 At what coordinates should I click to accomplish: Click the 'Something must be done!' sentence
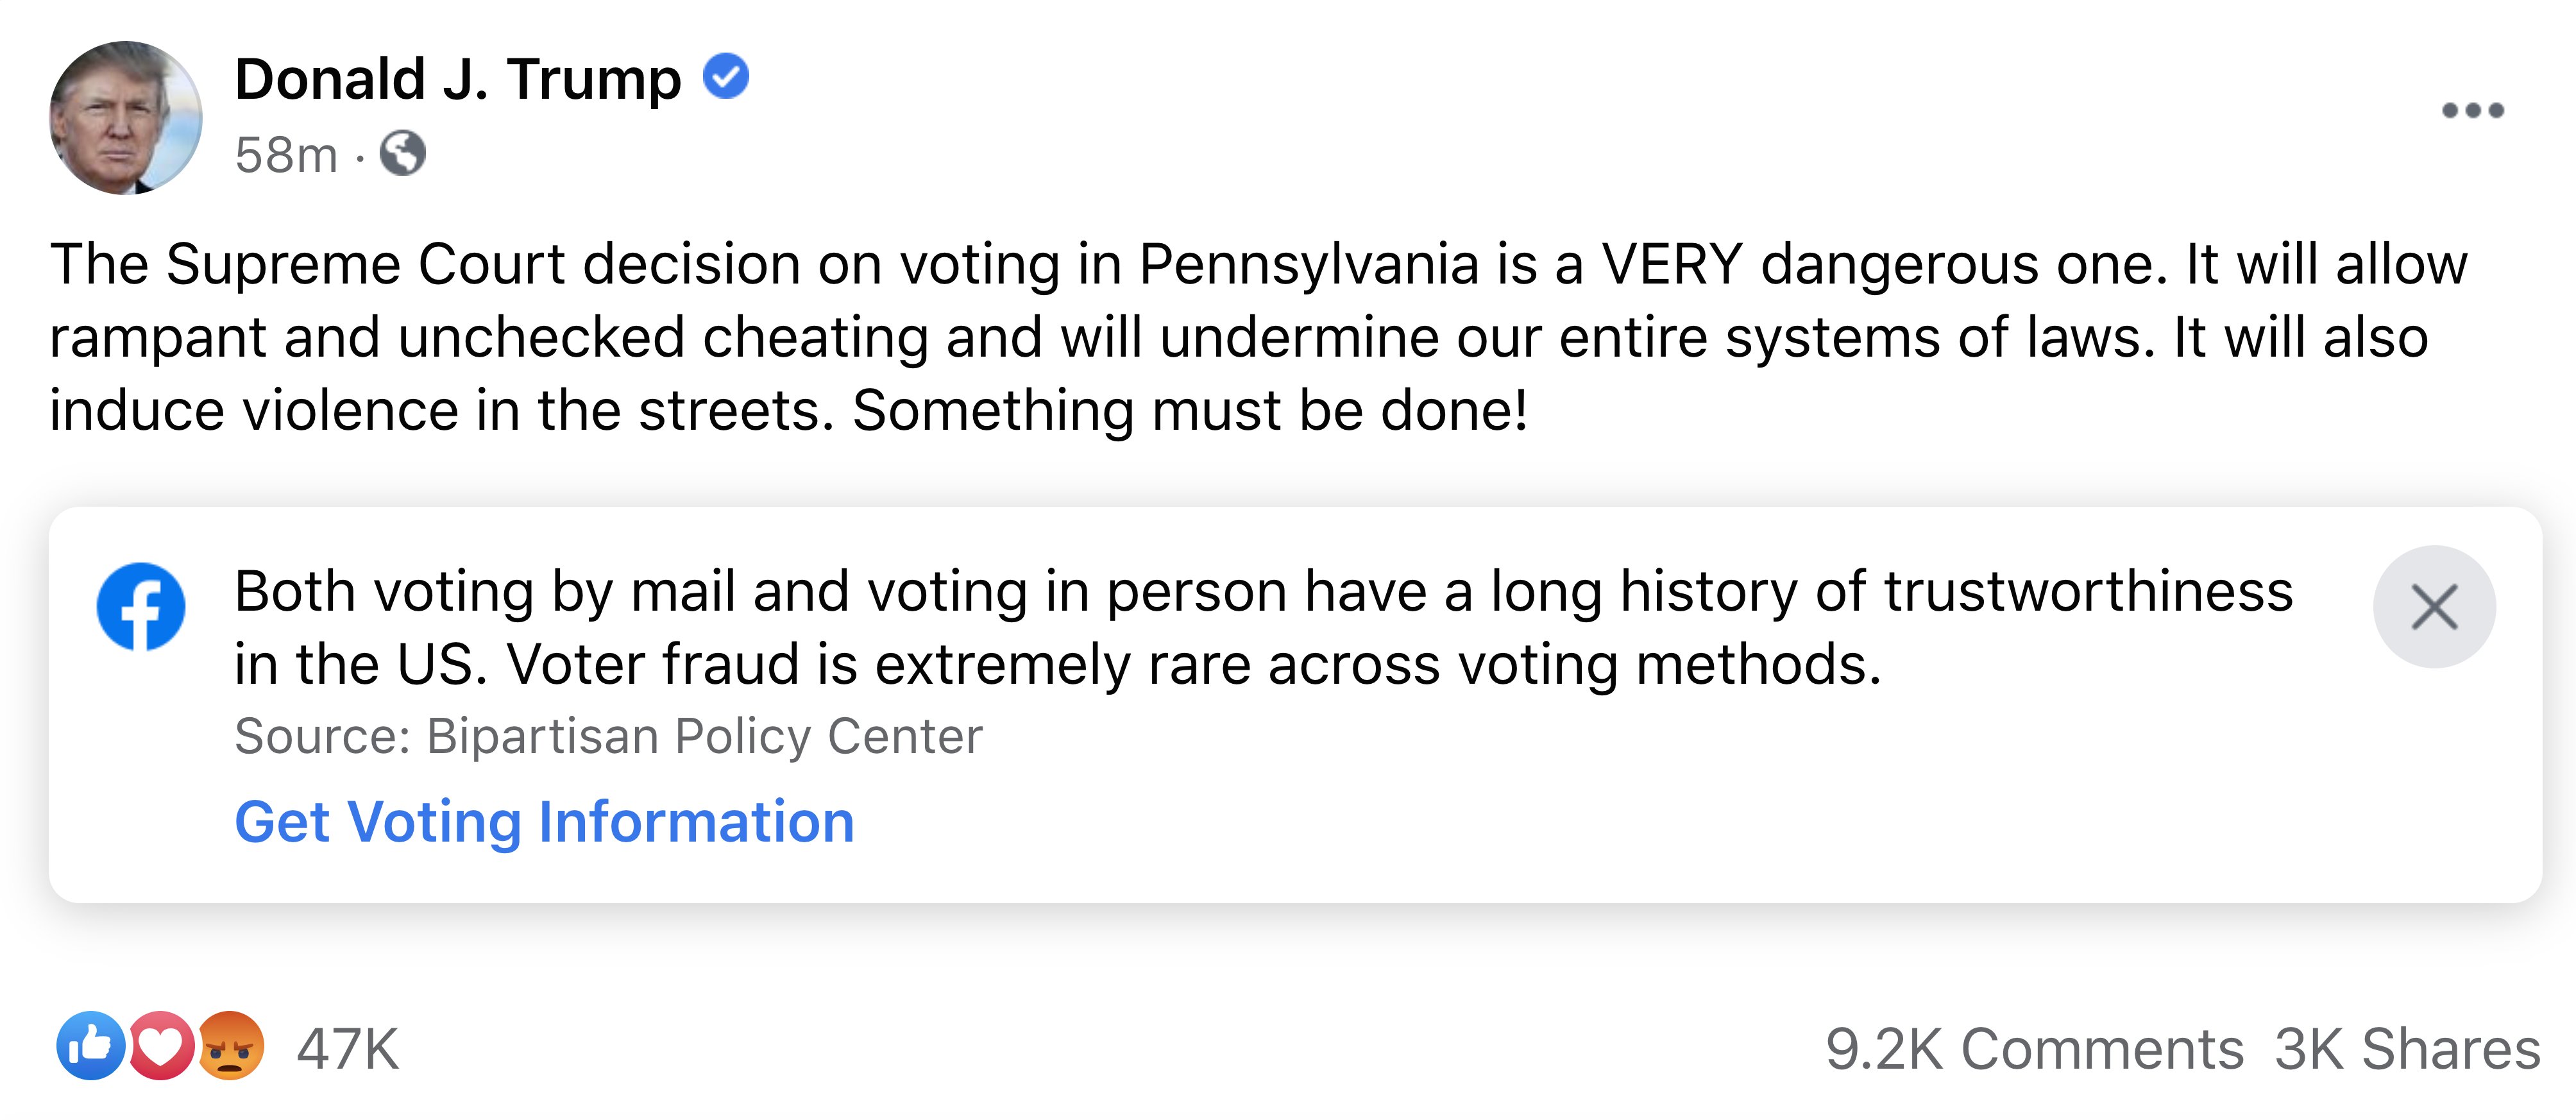coord(1190,411)
